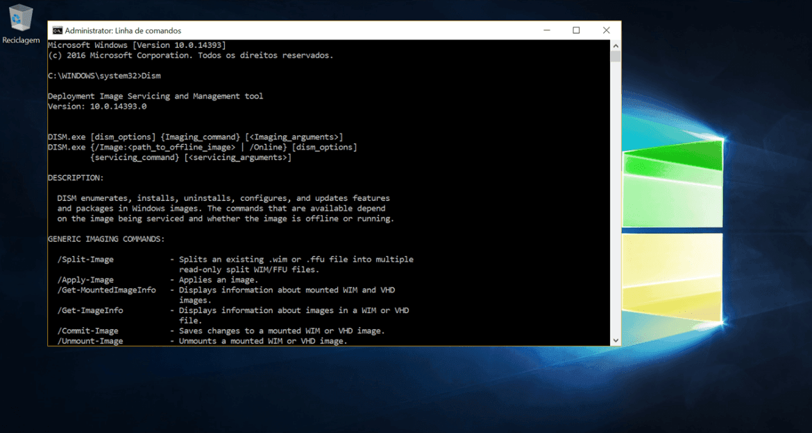Maximize the Linha de comandos window
This screenshot has height=433, width=812.
(x=576, y=30)
